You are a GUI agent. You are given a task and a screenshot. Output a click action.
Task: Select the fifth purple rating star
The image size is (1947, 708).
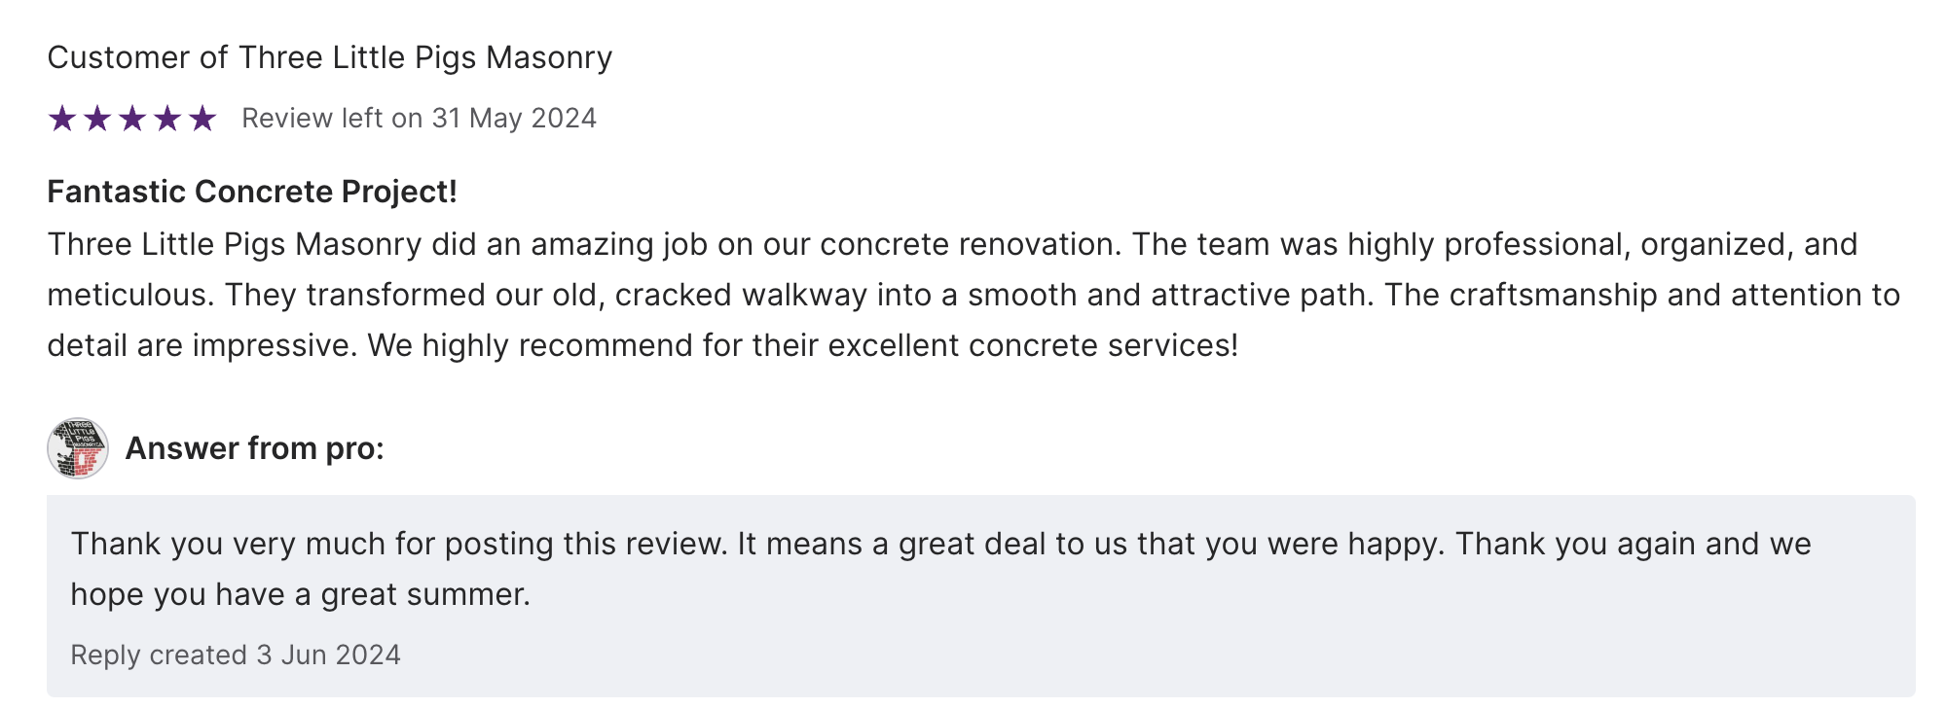click(x=202, y=119)
